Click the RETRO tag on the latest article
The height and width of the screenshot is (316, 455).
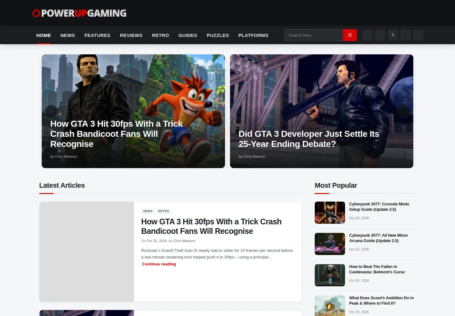pyautogui.click(x=164, y=211)
